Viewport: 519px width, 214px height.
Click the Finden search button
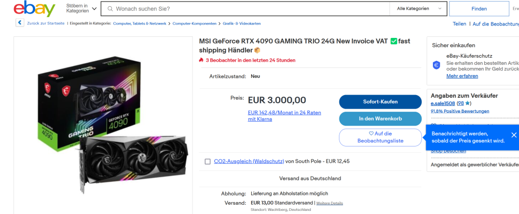click(x=479, y=9)
